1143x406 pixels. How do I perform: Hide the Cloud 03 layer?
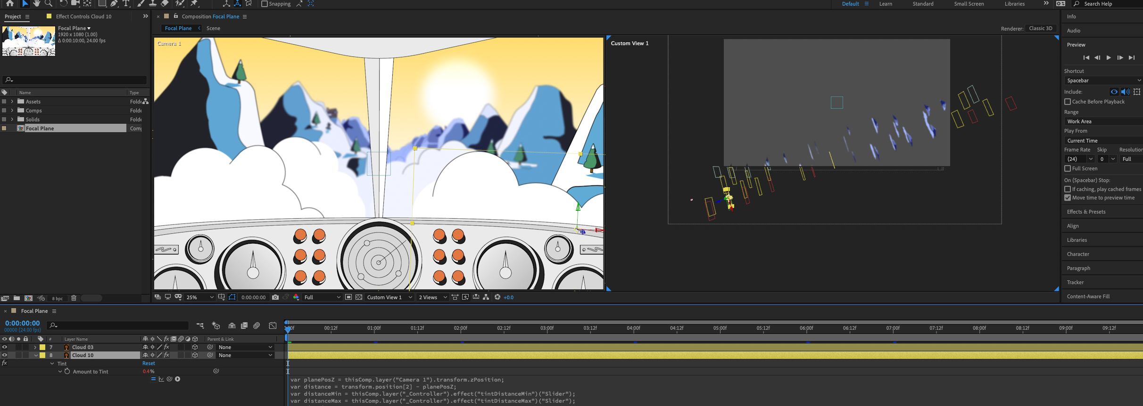(5, 347)
